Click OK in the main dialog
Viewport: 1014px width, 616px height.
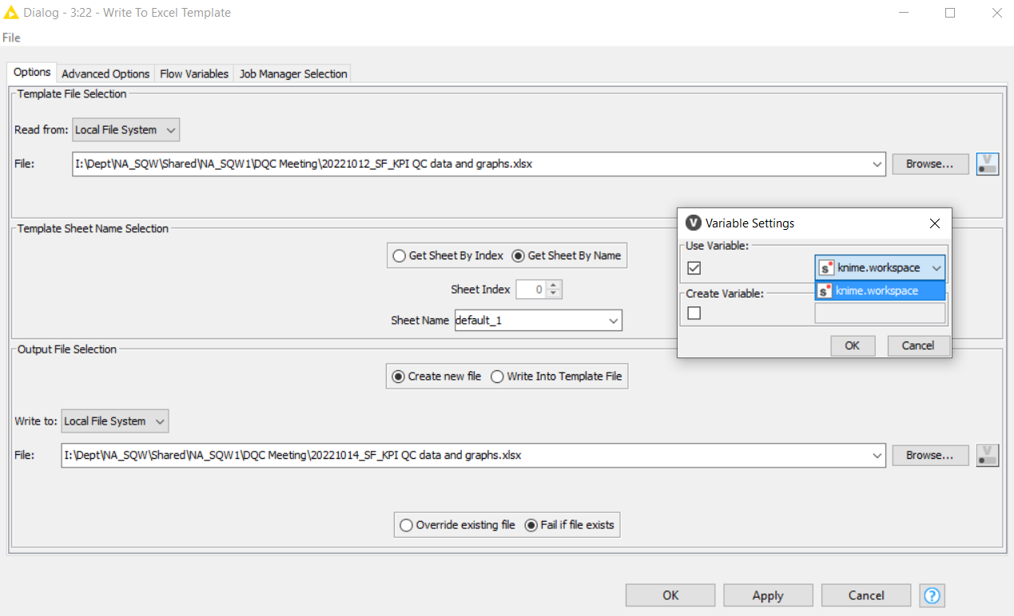click(670, 595)
